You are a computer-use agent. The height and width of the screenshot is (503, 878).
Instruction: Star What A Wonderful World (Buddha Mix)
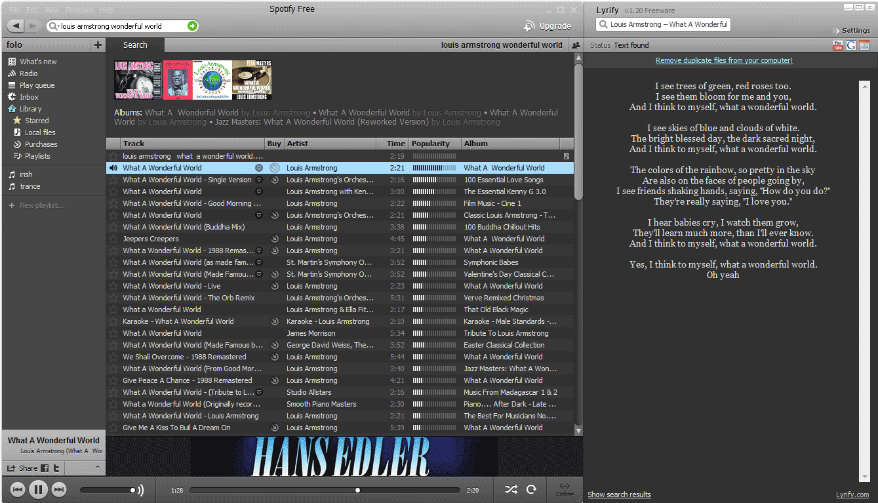pyautogui.click(x=113, y=227)
